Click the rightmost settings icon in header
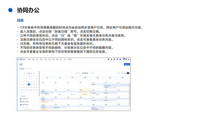Screen dimensions: 224x126 (129, 59)
